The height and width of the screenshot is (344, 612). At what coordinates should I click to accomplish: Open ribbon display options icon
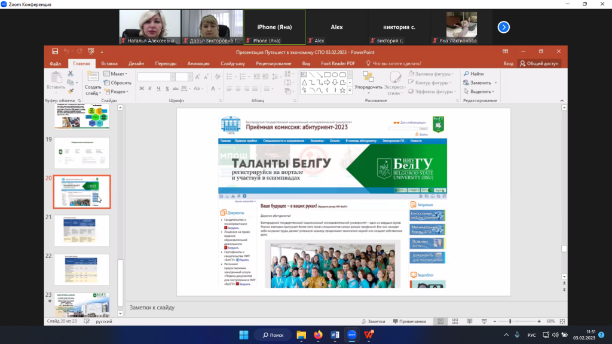pyautogui.click(x=506, y=51)
